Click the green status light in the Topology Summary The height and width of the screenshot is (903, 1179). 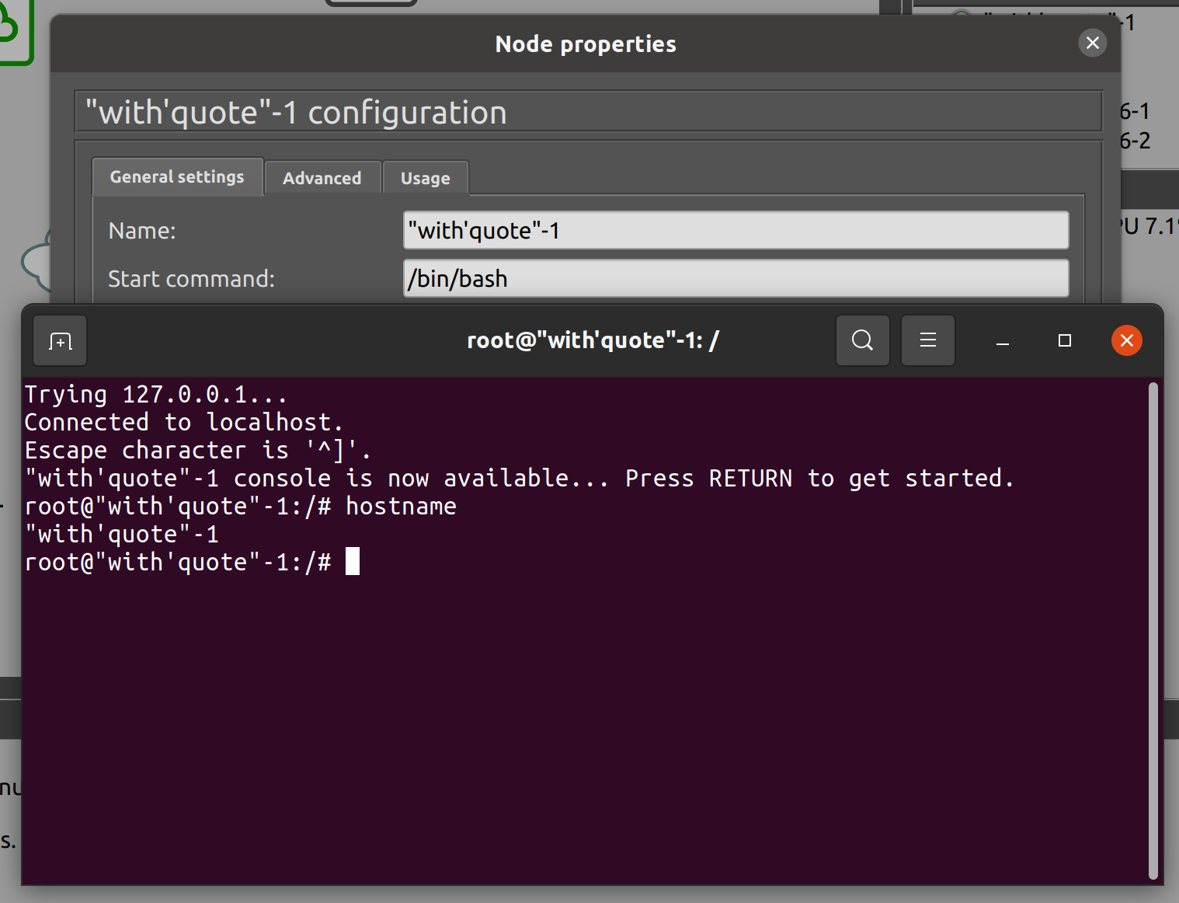coord(961,13)
